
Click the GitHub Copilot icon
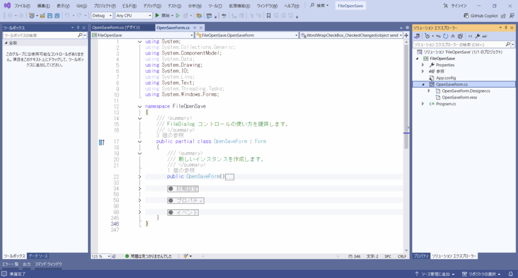coord(465,16)
